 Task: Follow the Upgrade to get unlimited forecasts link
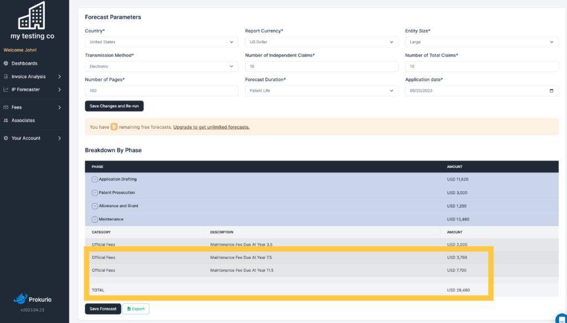211,127
